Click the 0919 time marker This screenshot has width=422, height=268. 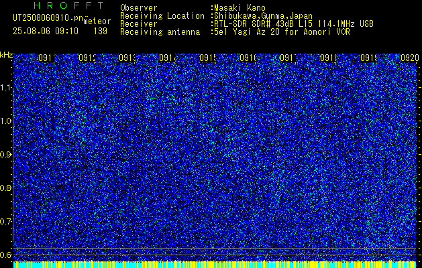point(368,58)
